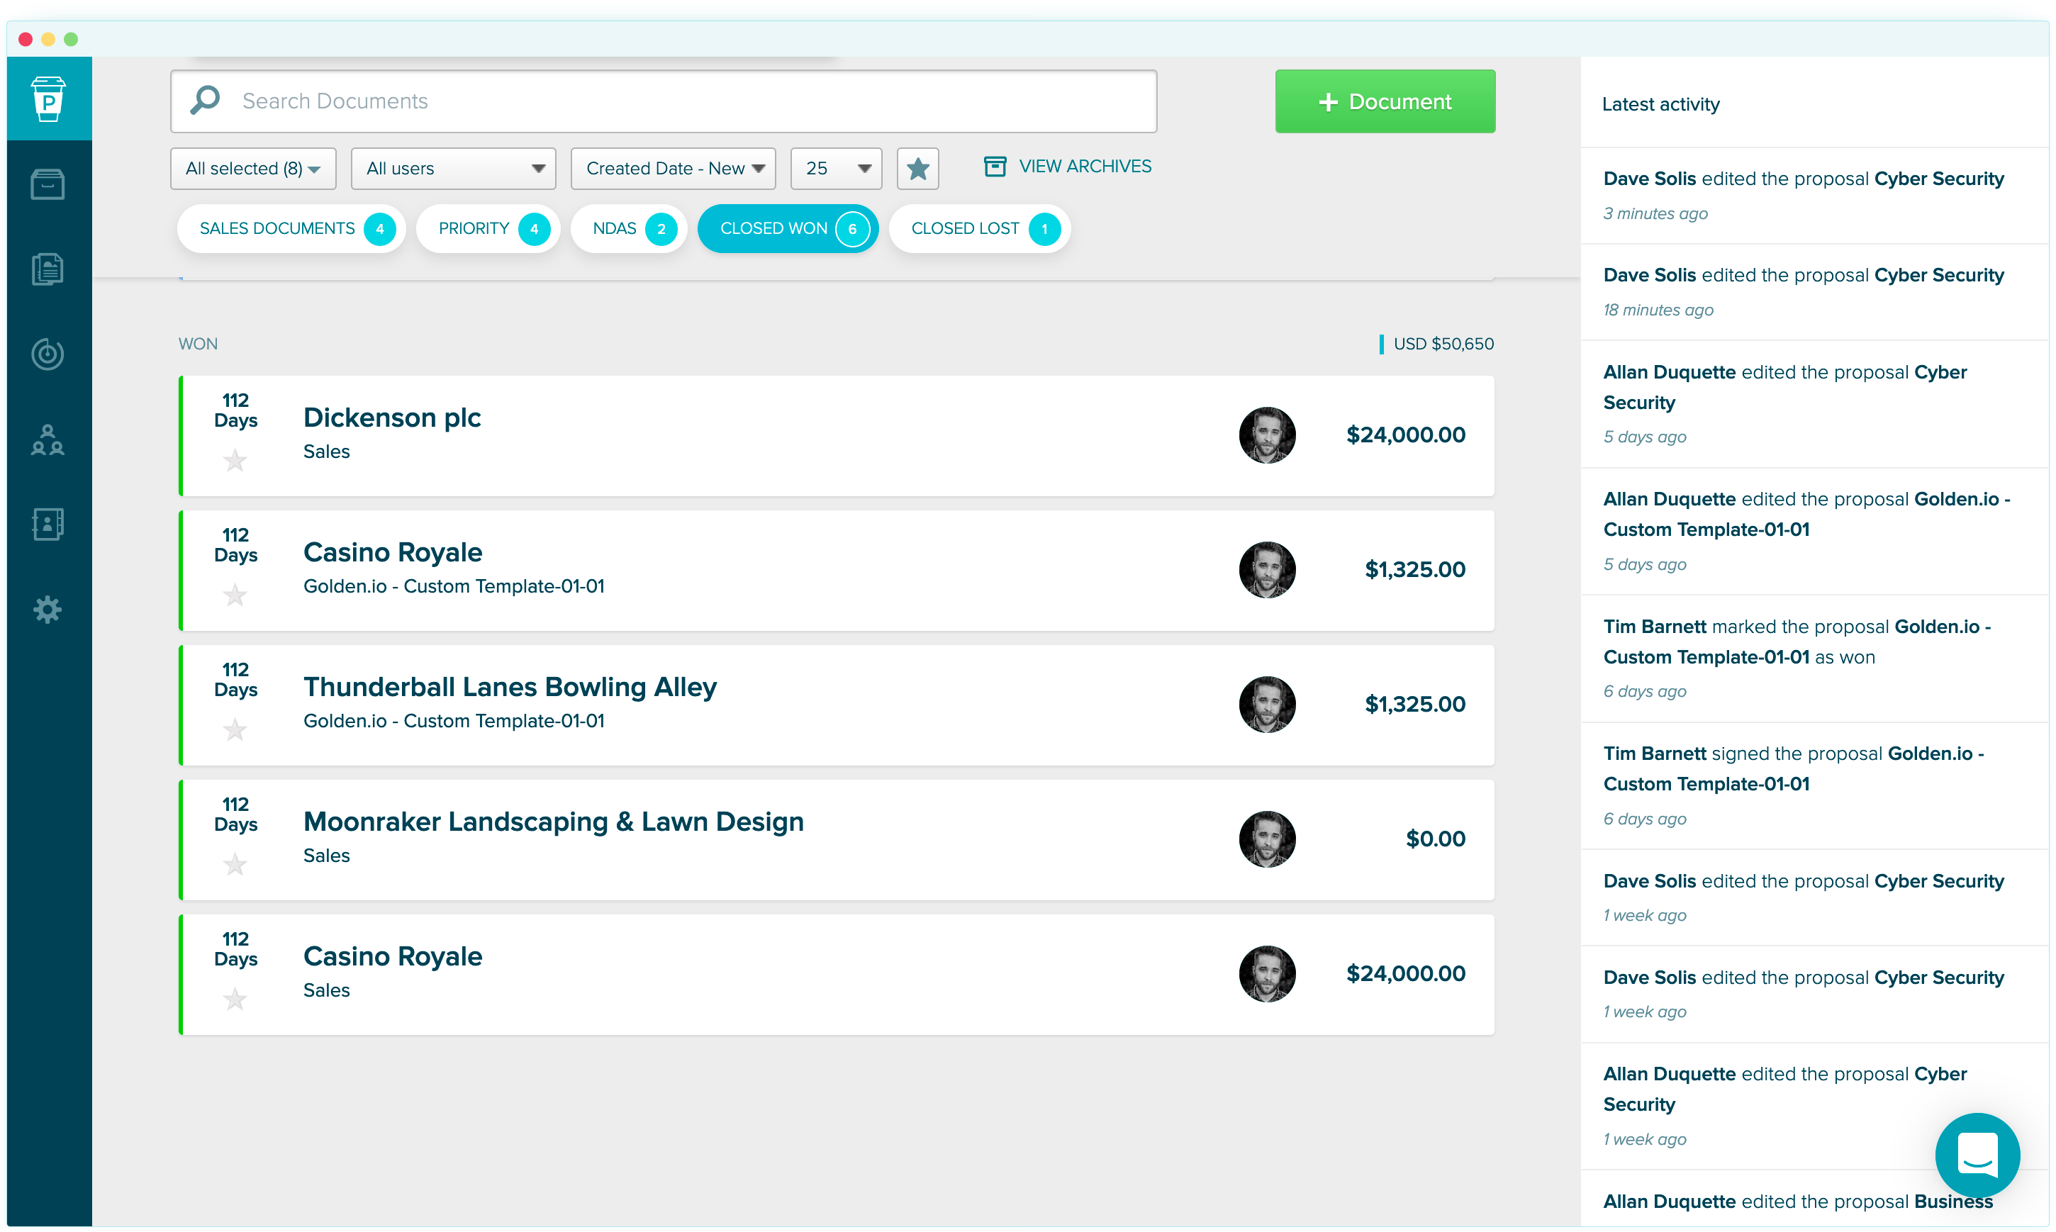This screenshot has width=2056, height=1232.
Task: Click the green Document creation button
Action: coord(1384,101)
